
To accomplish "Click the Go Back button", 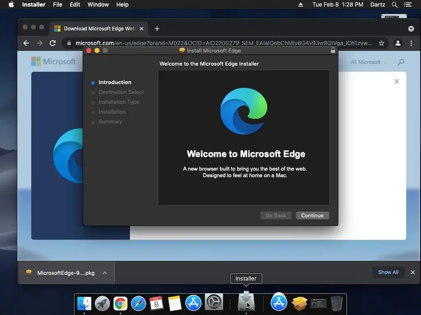I will click(276, 215).
